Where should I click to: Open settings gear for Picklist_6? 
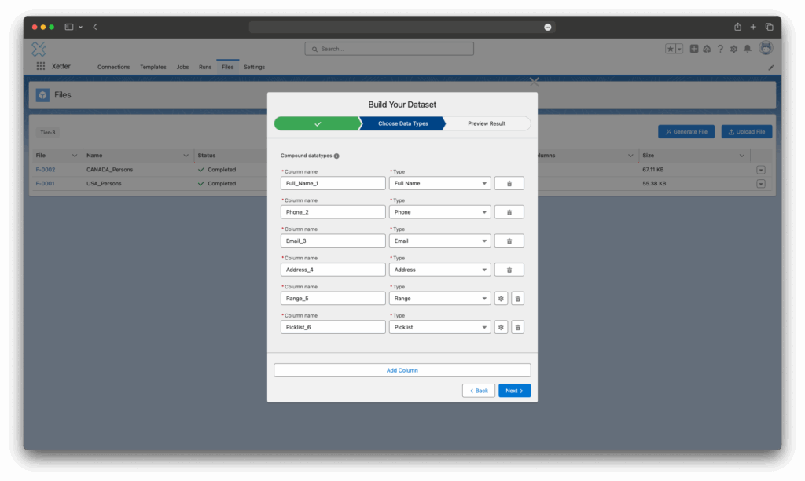tap(501, 327)
